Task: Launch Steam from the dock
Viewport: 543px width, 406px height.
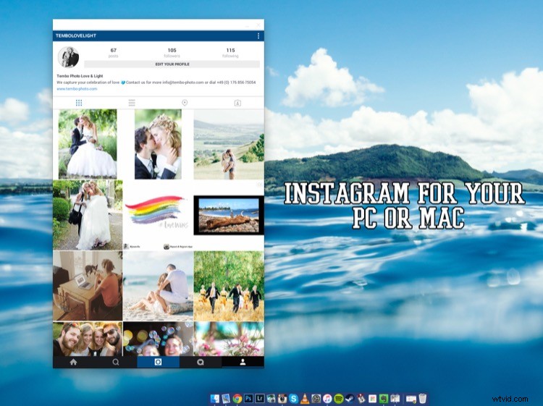Action: (x=350, y=399)
